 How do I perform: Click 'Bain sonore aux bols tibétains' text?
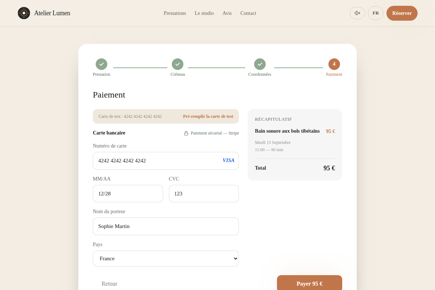(287, 131)
